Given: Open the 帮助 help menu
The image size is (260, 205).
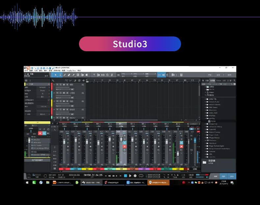Looking at the screenshot, I should coord(79,71).
